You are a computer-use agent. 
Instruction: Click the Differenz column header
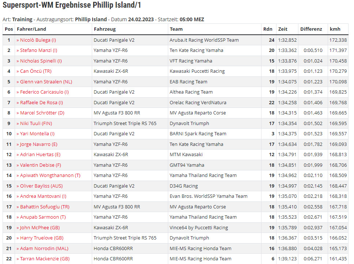click(311, 29)
